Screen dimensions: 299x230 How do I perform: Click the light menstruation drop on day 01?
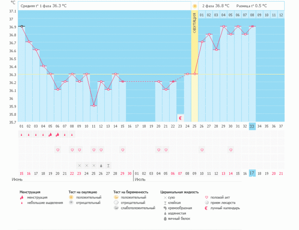click(x=22, y=135)
